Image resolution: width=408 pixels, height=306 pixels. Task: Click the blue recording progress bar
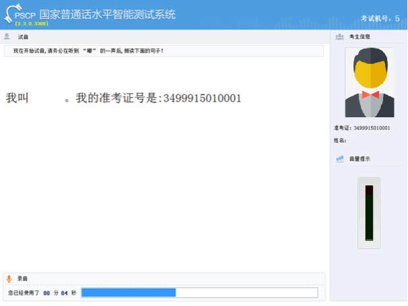click(199, 293)
